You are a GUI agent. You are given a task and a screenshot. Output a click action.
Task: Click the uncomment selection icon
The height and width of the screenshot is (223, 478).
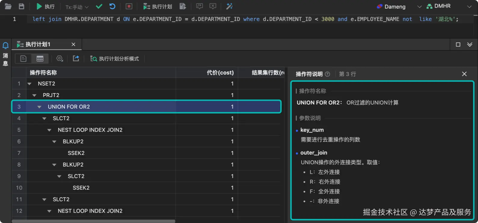(x=213, y=6)
